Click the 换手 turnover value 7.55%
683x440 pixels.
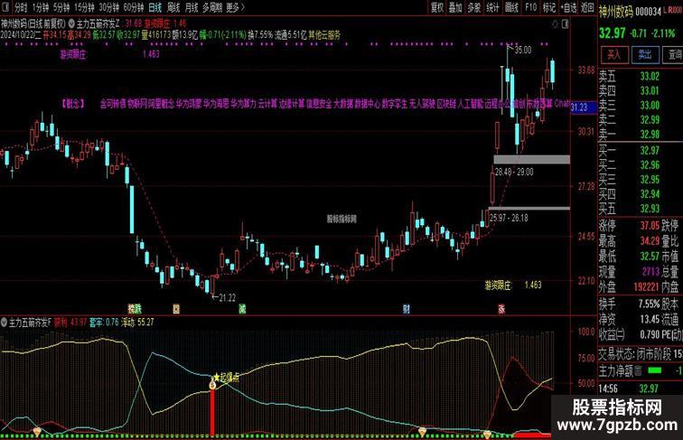[649, 304]
